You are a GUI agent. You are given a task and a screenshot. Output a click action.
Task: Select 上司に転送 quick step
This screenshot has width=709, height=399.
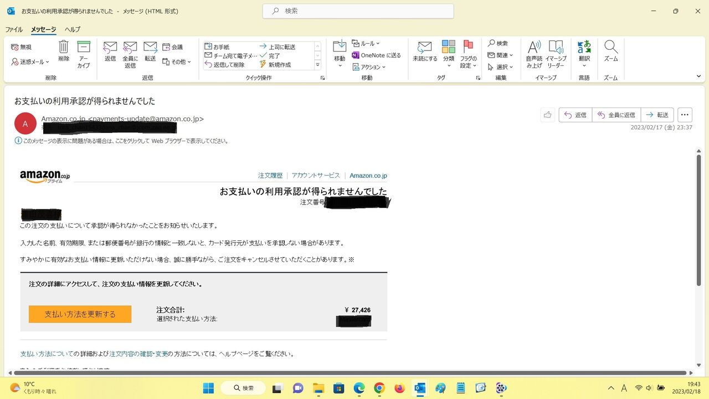(x=278, y=47)
